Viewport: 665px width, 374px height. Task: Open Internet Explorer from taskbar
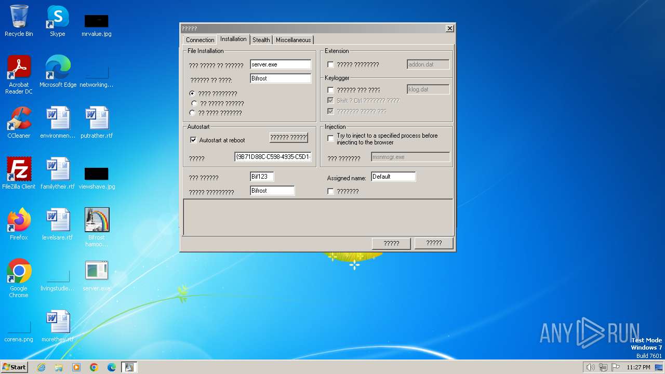[41, 367]
